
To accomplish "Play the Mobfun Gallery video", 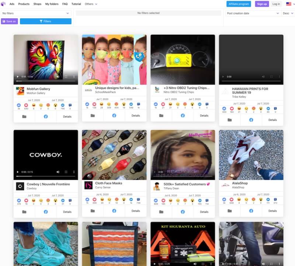I will [x=18, y=77].
